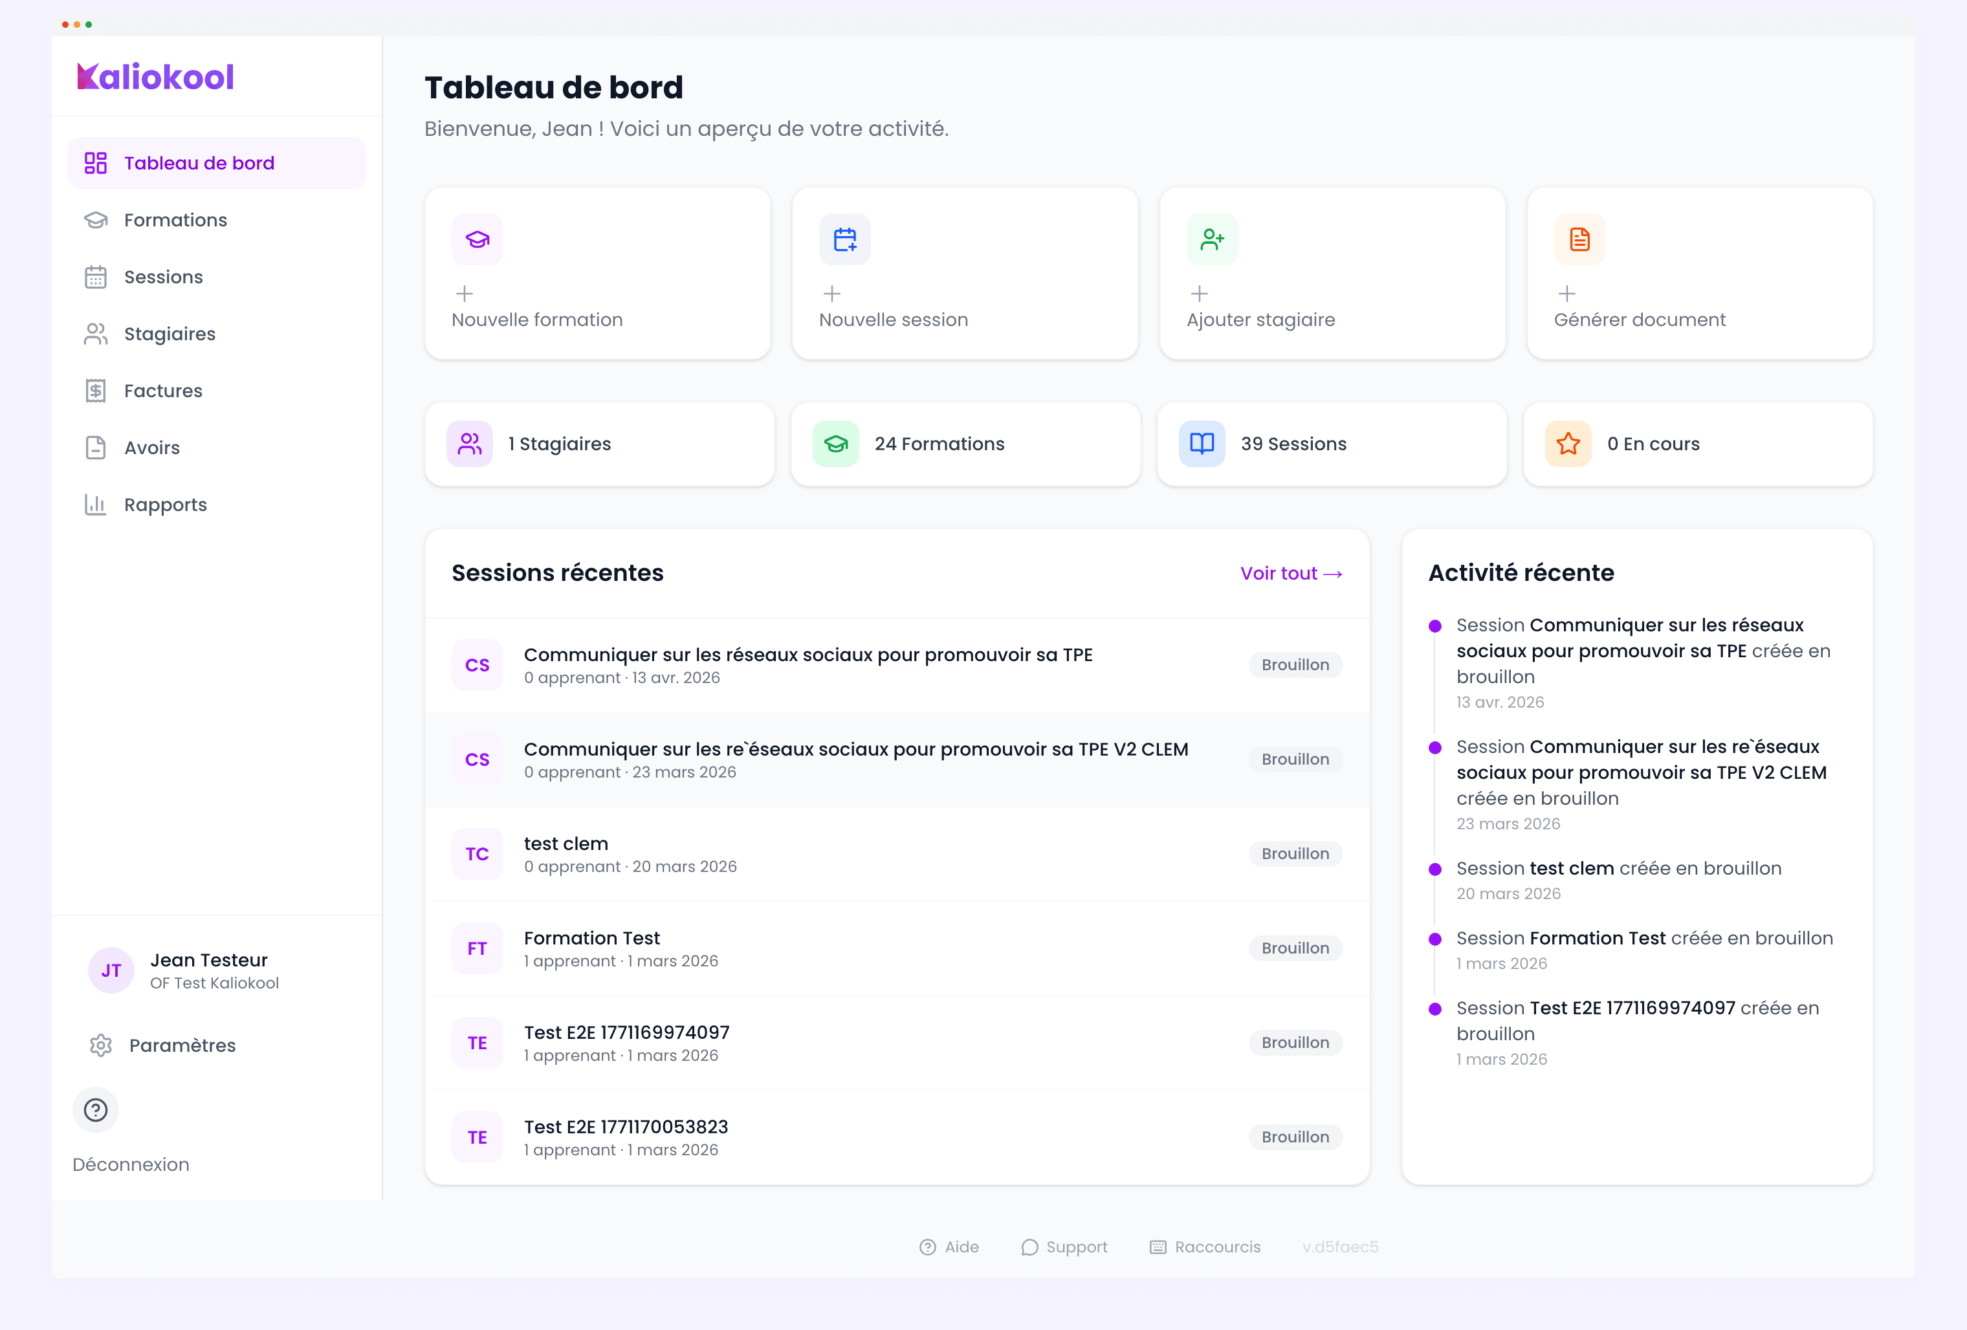Open Rapports from the sidebar menu
Screen dimensions: 1967x1330
[165, 505]
